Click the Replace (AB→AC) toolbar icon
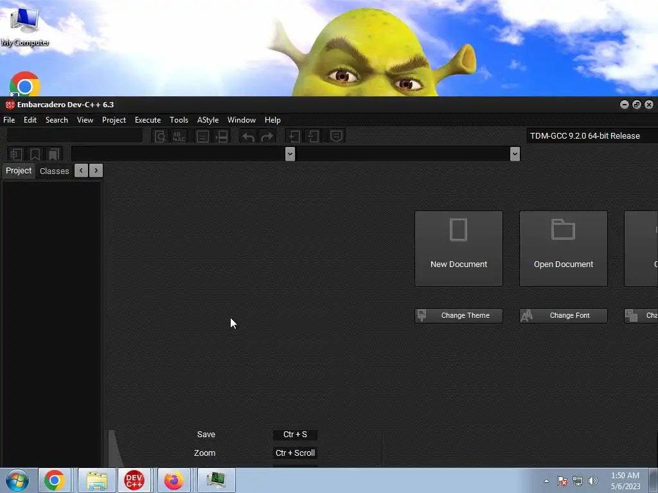The width and height of the screenshot is (658, 493). point(179,136)
